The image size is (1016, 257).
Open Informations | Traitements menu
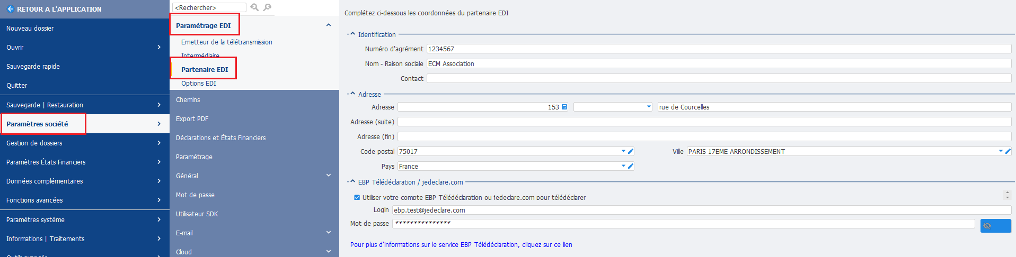[x=85, y=238]
